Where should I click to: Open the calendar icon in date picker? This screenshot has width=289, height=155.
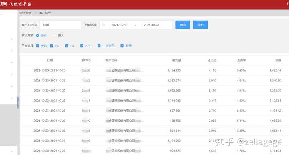tap(103, 25)
